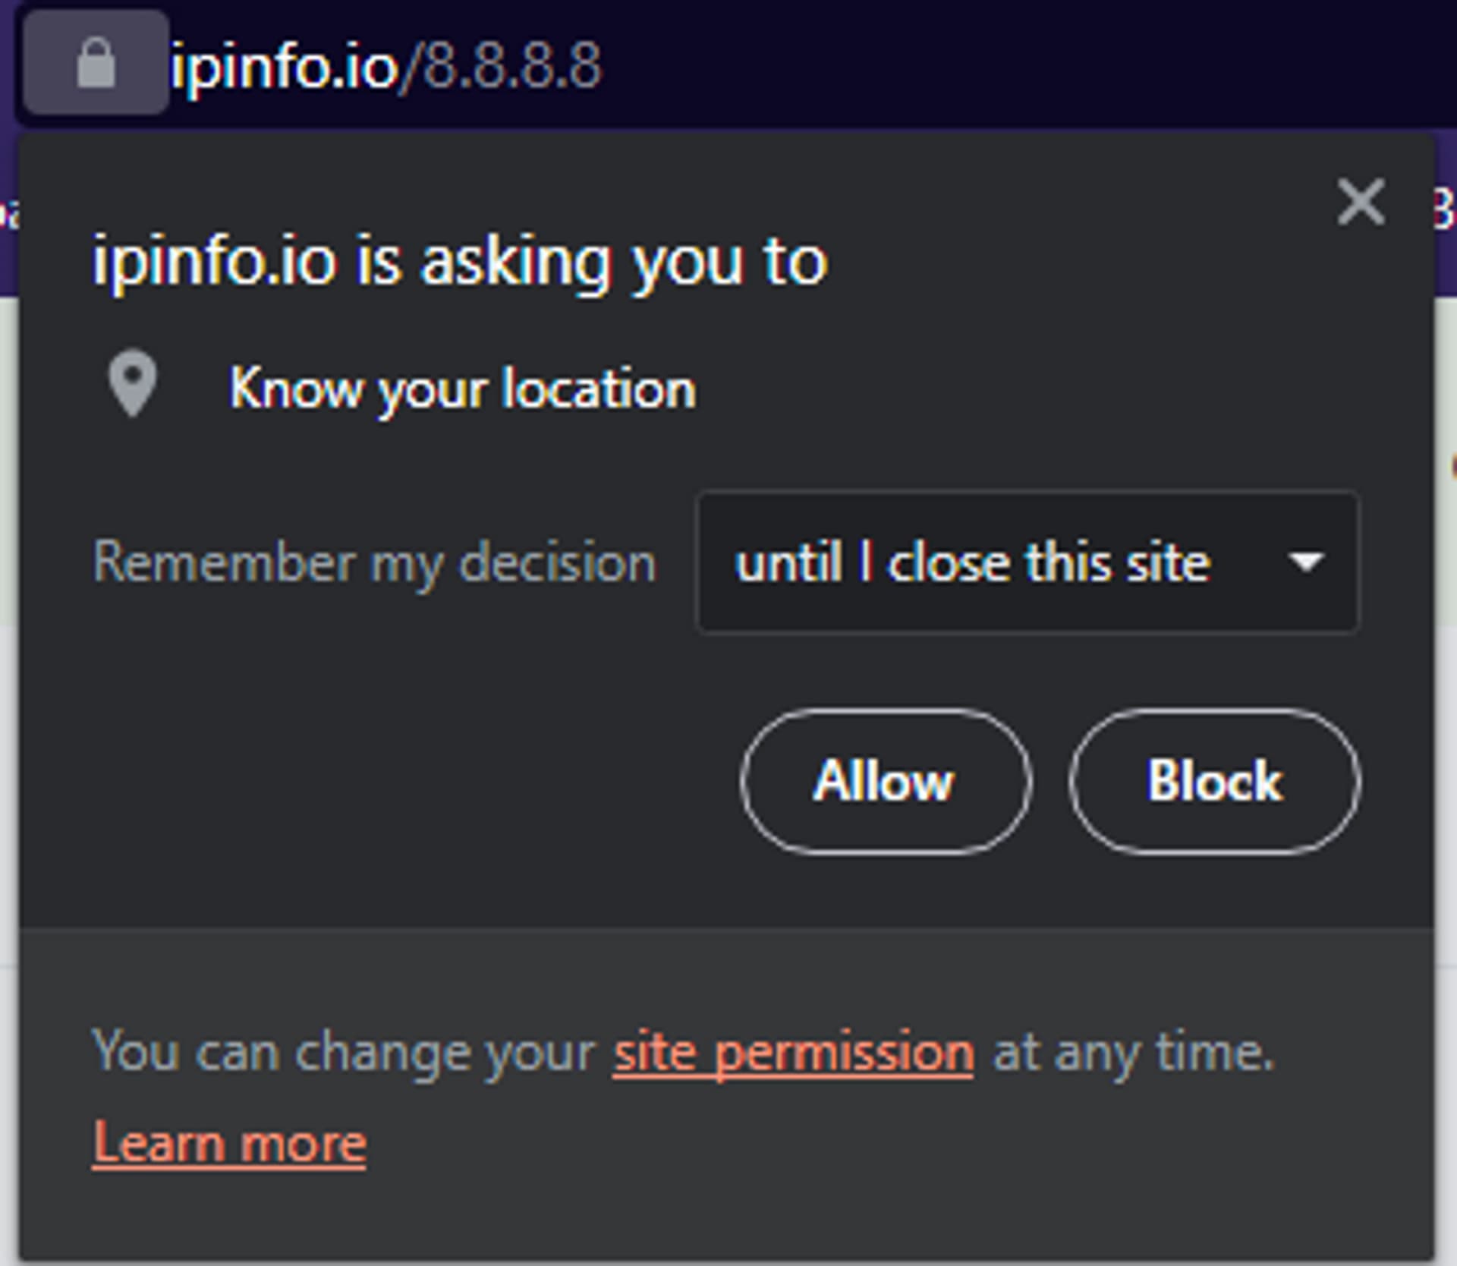Block the location request
This screenshot has height=1266, width=1457.
pyautogui.click(x=1215, y=782)
